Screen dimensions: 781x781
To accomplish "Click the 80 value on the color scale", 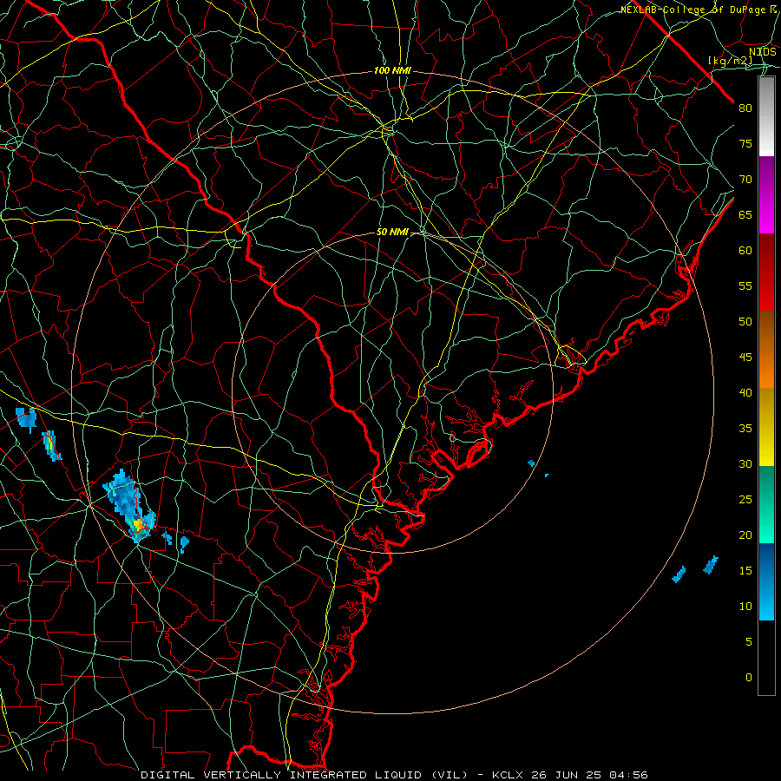I will pos(745,108).
